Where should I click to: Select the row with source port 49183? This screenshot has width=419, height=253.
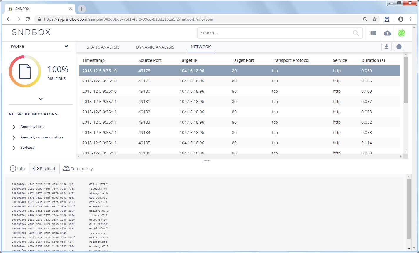click(239, 122)
